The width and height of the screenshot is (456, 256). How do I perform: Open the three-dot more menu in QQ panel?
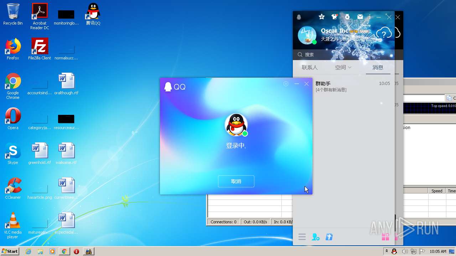(x=370, y=17)
